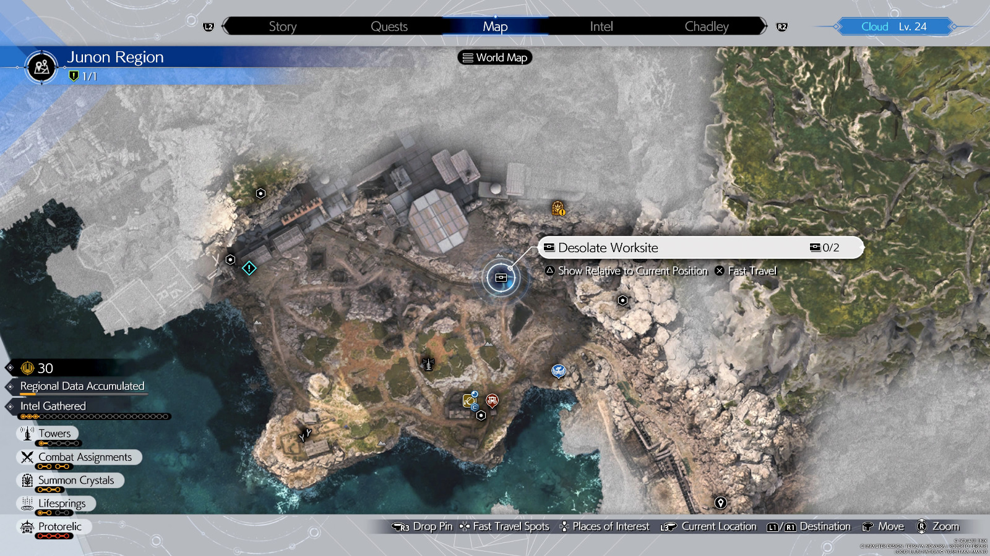Image resolution: width=990 pixels, height=556 pixels.
Task: Open the blue Shinra crest map marker
Action: (x=558, y=370)
